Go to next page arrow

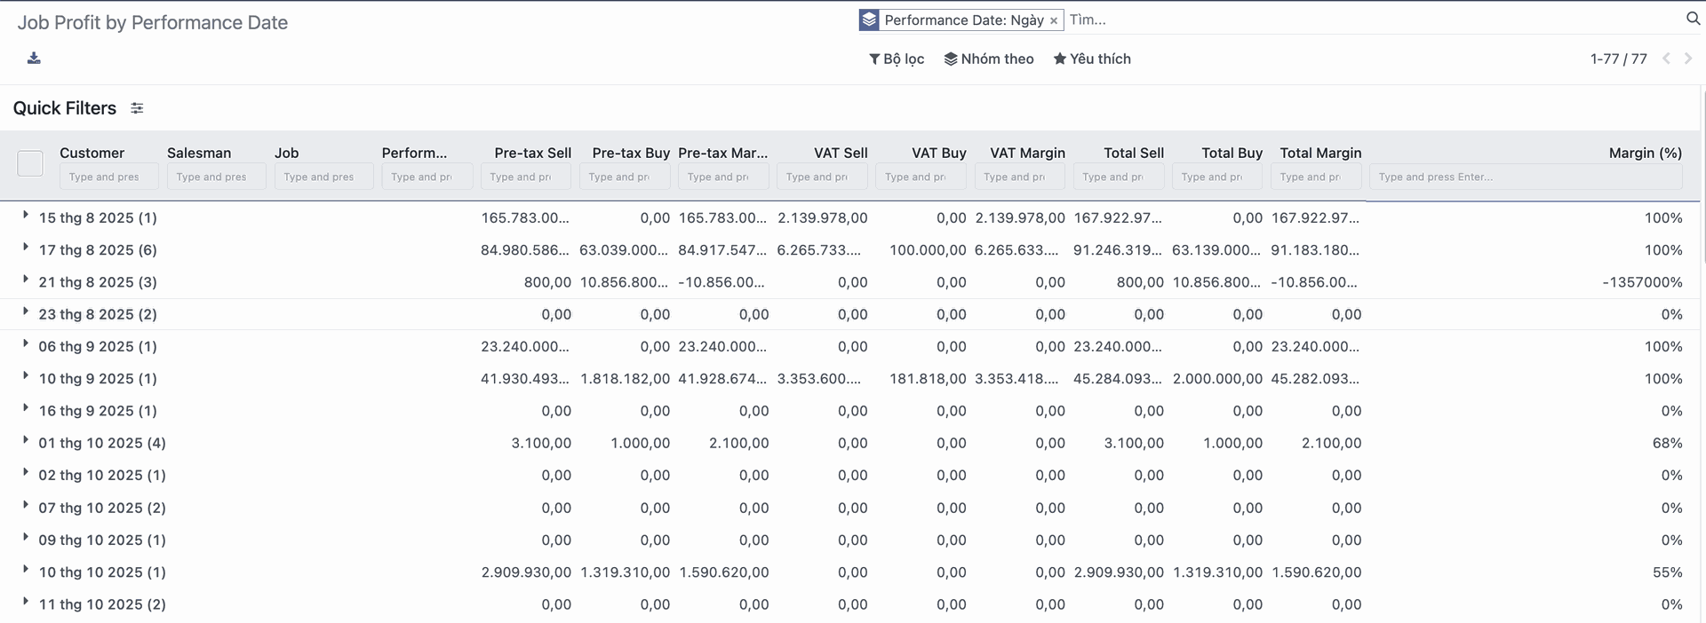[x=1688, y=59]
